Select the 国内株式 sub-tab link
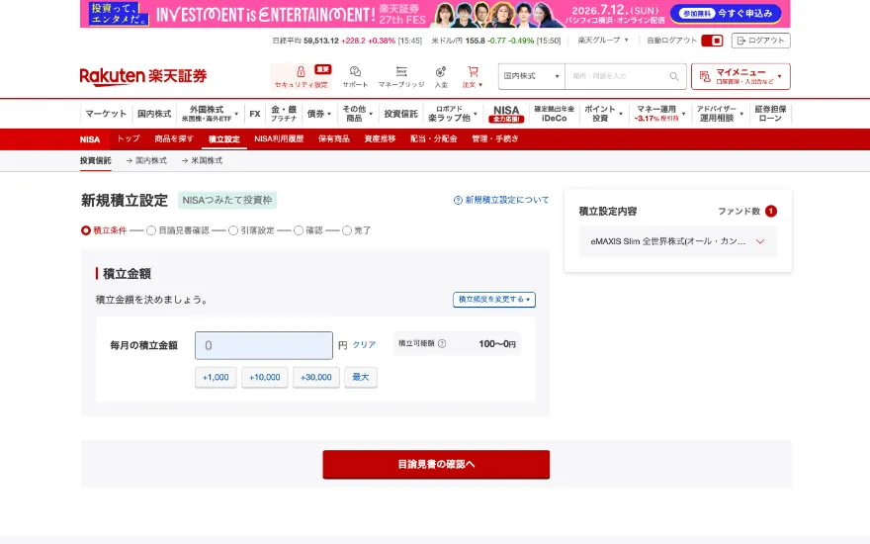 [x=146, y=160]
